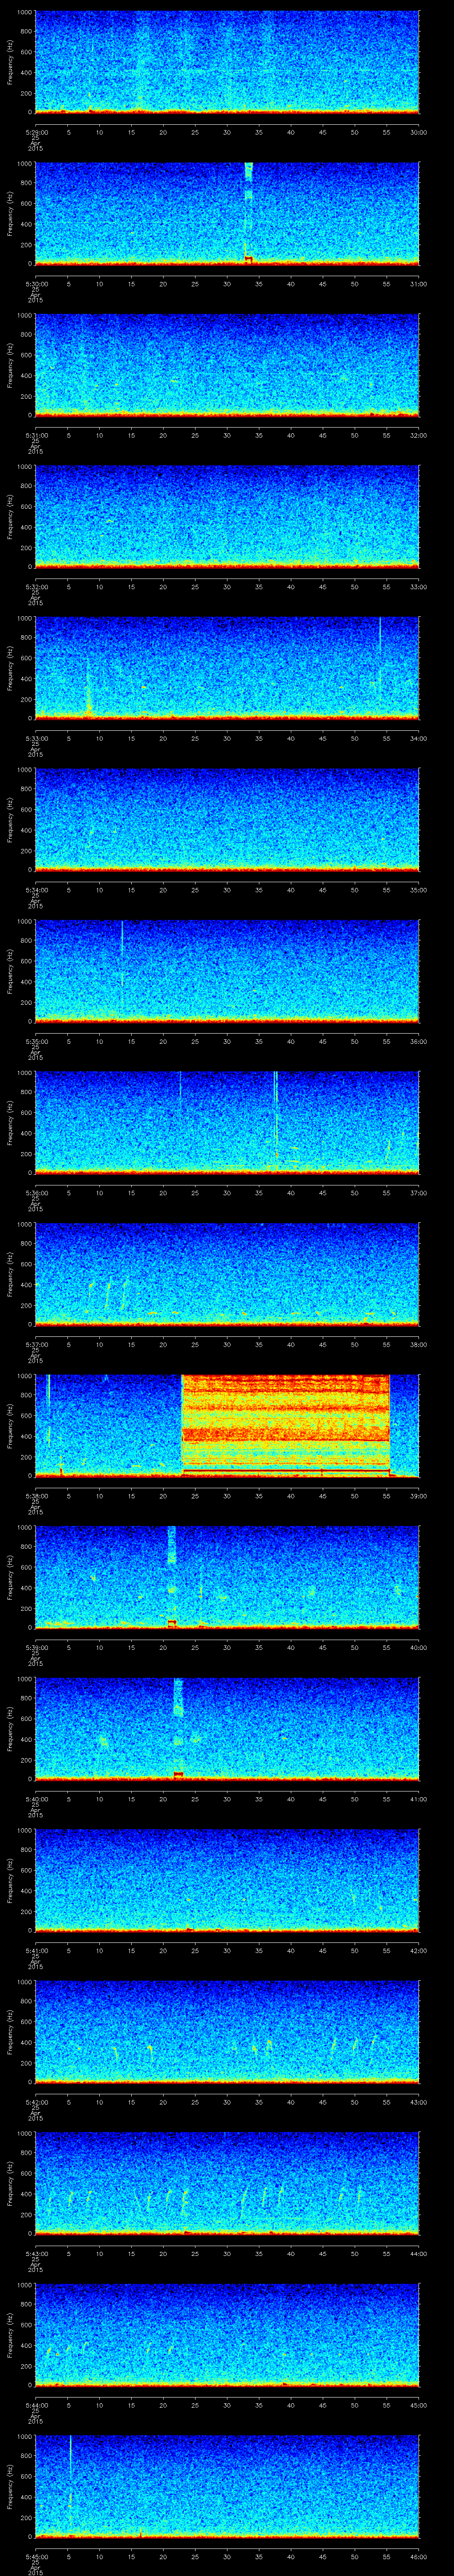Image resolution: width=454 pixels, height=2576 pixels.
Task: Select the spectrogram panel starting at 5:29:00
Action: click(227, 62)
